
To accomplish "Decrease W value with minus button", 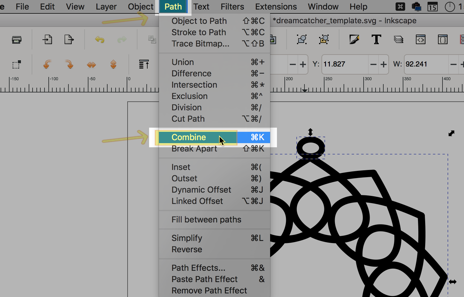I will 453,64.
